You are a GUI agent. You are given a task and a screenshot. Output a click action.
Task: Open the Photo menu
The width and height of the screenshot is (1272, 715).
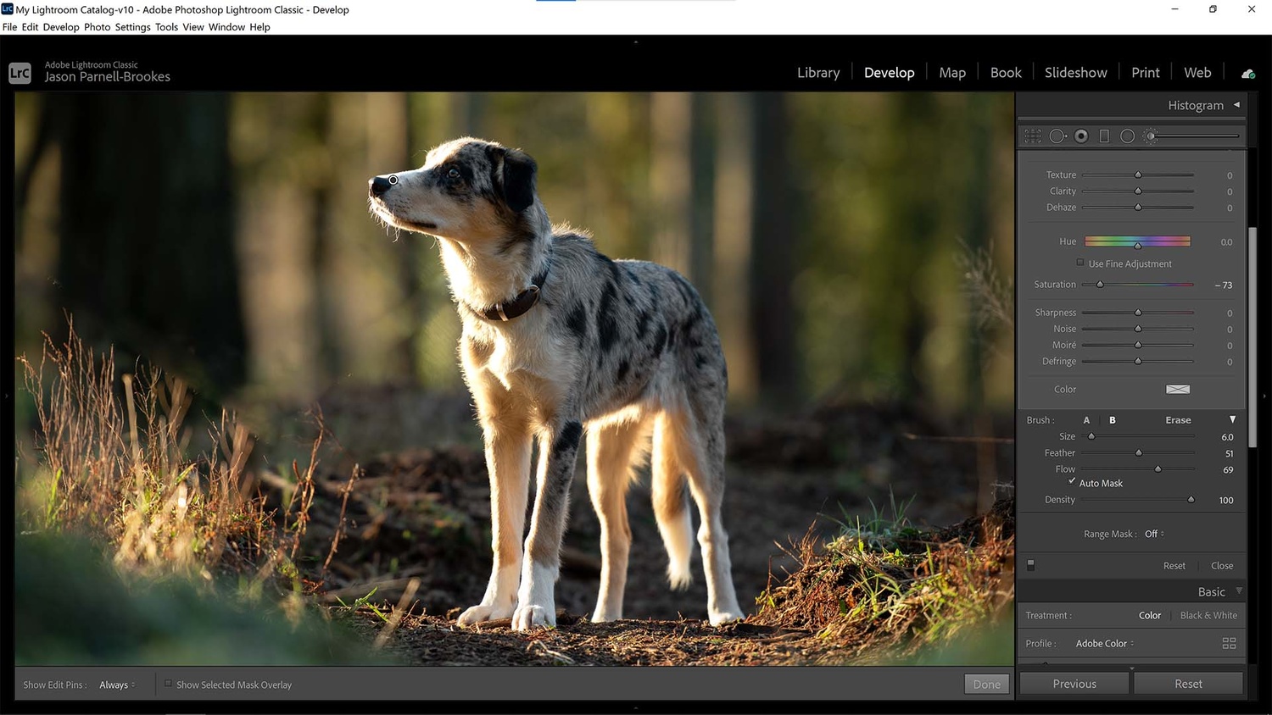98,27
